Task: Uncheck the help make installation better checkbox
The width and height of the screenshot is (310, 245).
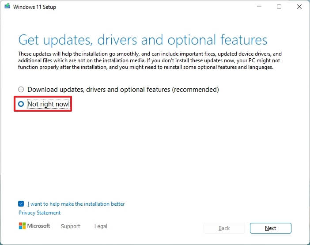Action: (x=21, y=204)
